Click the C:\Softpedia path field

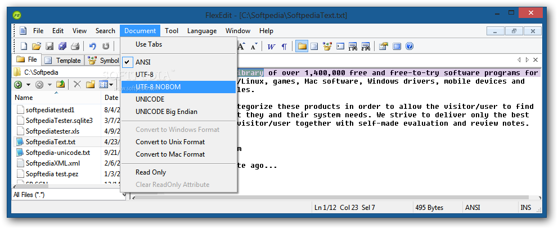[x=66, y=72]
